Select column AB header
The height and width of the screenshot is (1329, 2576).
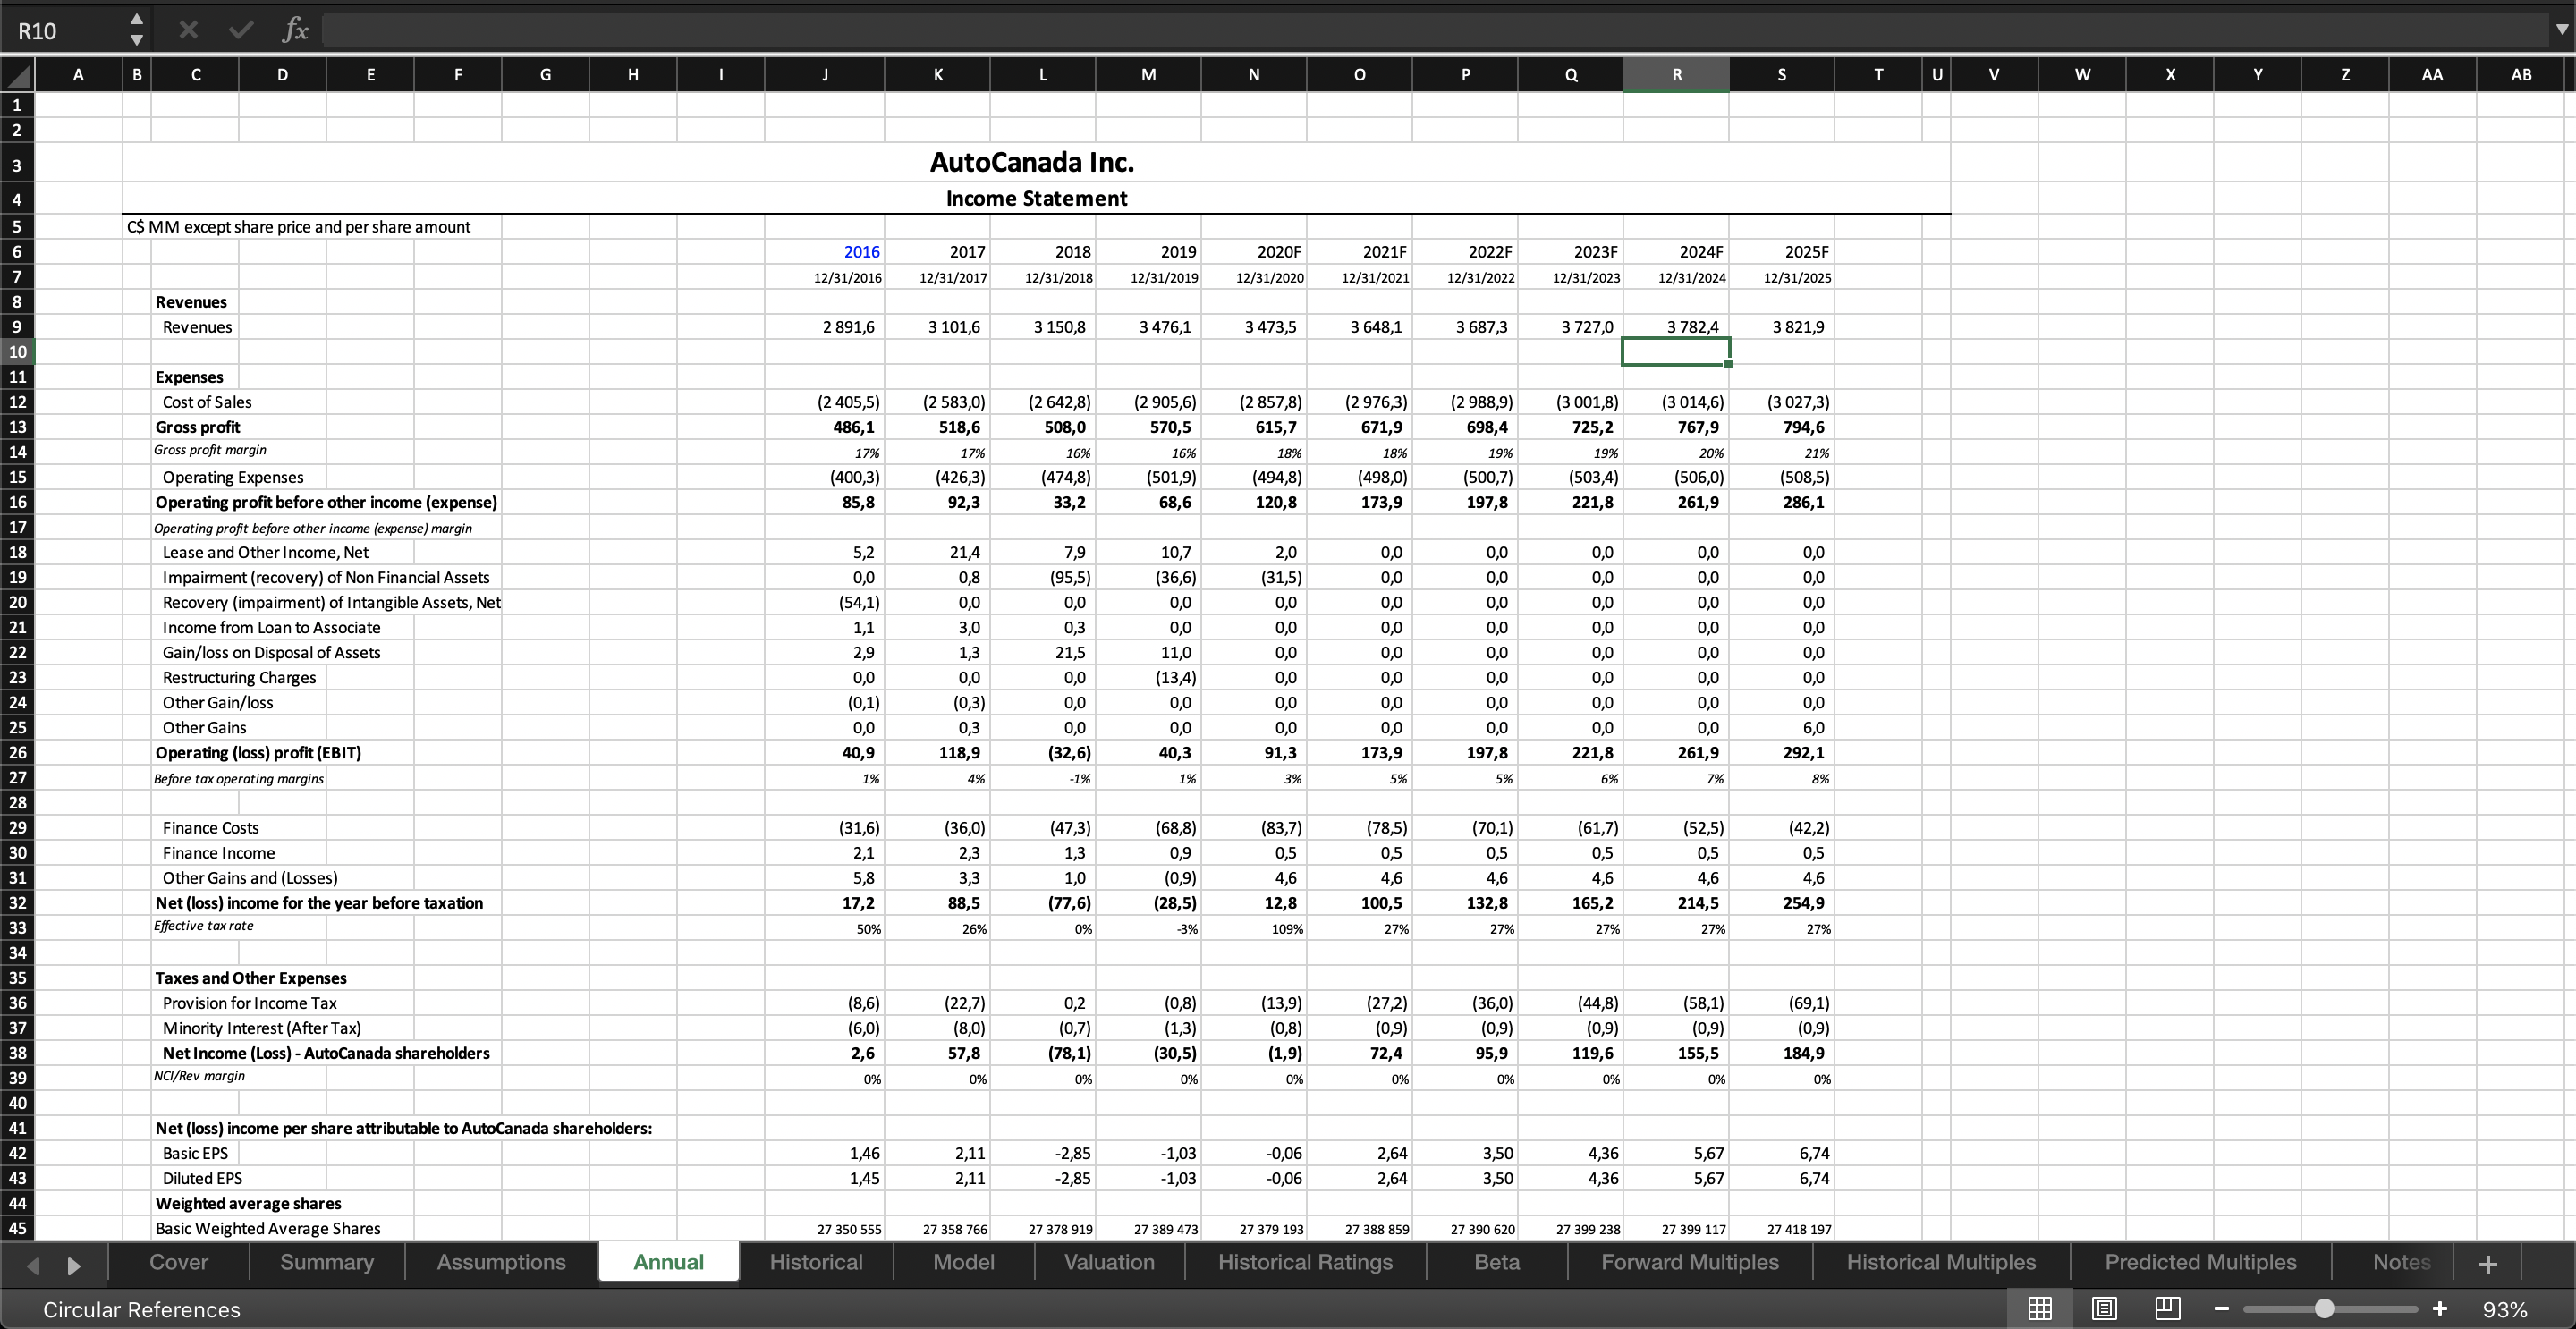2521,75
